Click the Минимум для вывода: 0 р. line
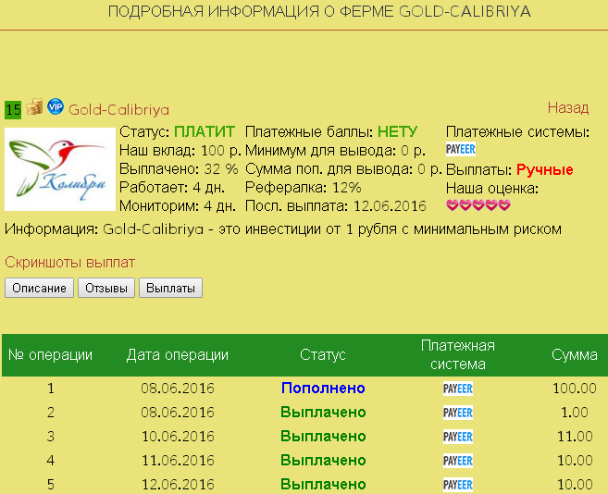608x494 pixels. click(335, 150)
